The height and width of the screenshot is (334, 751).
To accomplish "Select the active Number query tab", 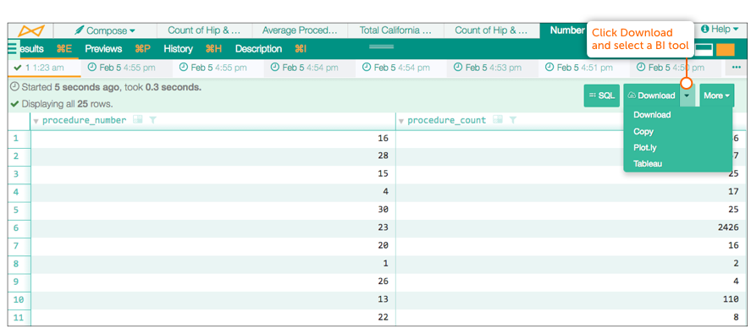I will click(x=567, y=30).
